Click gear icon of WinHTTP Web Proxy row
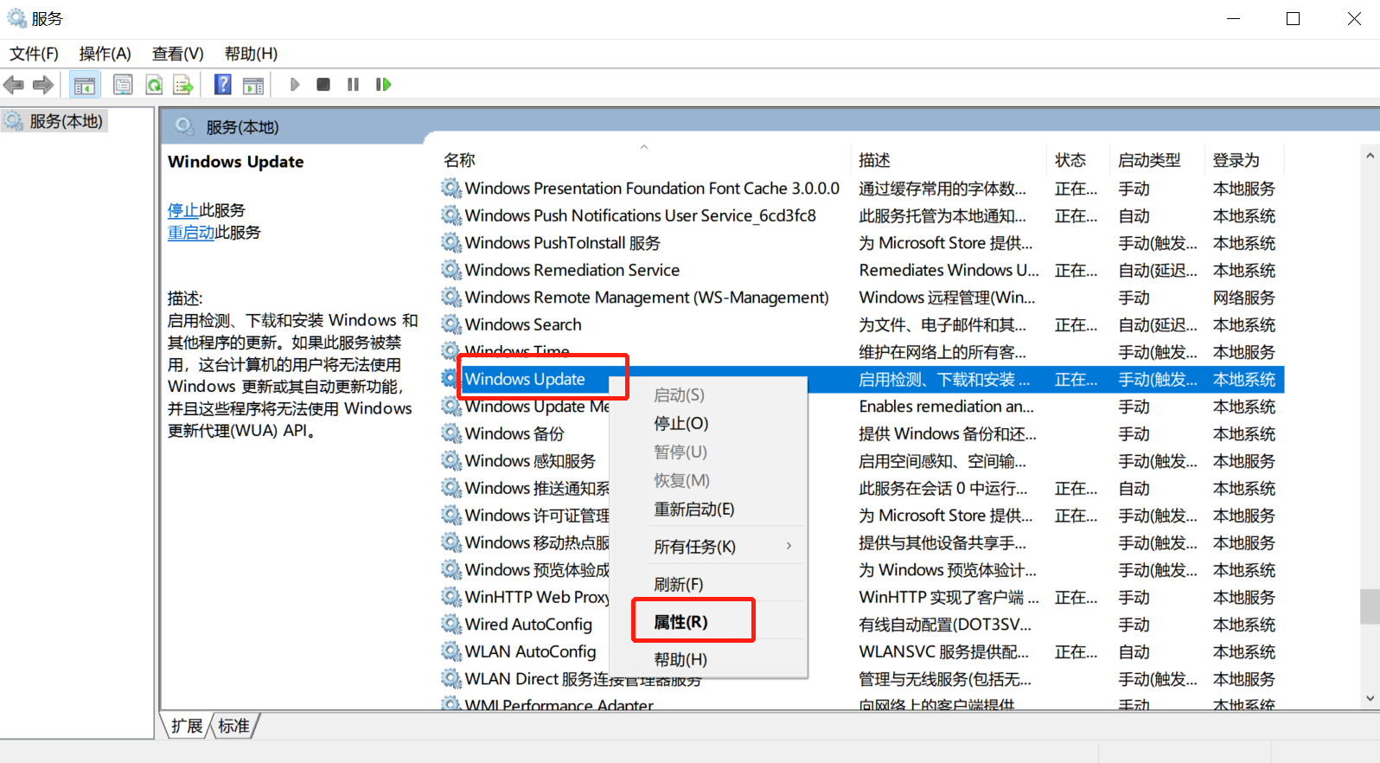The image size is (1380, 763). [x=450, y=597]
